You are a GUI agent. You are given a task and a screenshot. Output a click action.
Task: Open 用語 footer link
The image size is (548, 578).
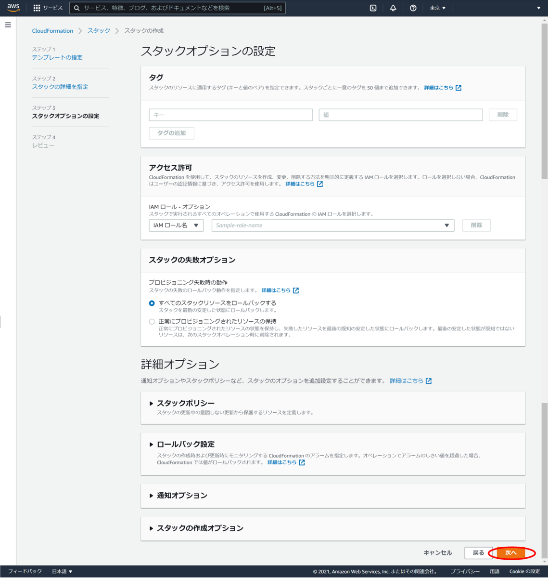coord(495,572)
